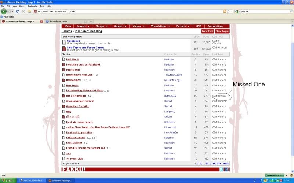Expand the Translations menu arrow

pyautogui.click(x=169, y=26)
